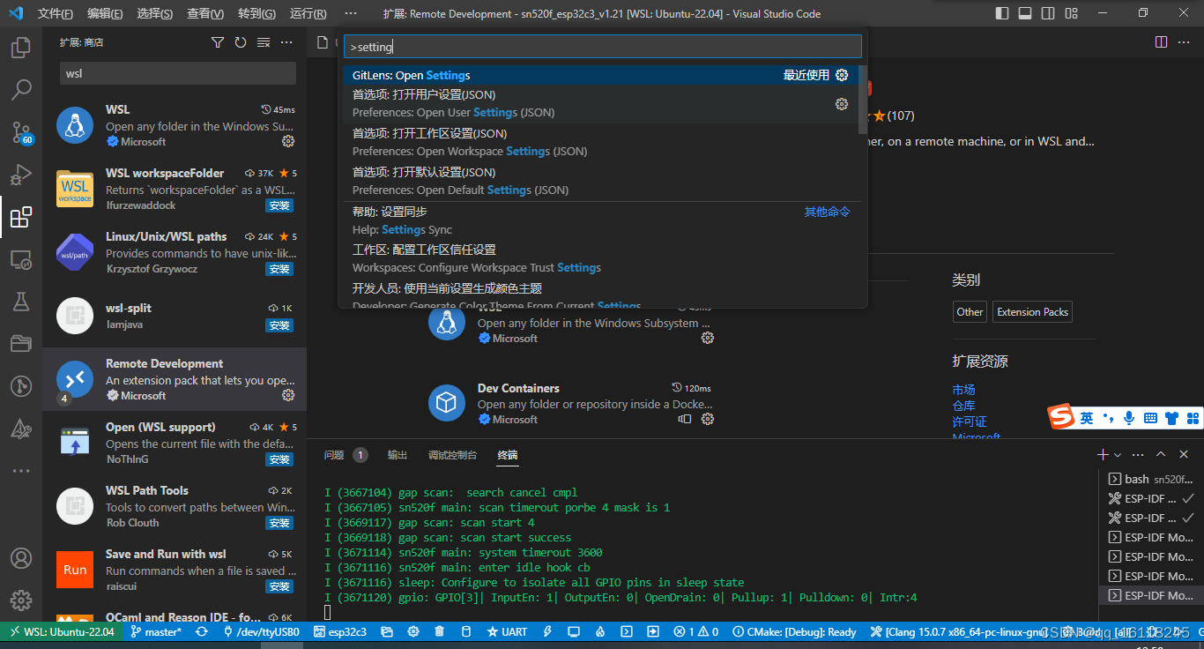Image resolution: width=1204 pixels, height=649 pixels.
Task: Click the command palette input field
Action: 603,47
